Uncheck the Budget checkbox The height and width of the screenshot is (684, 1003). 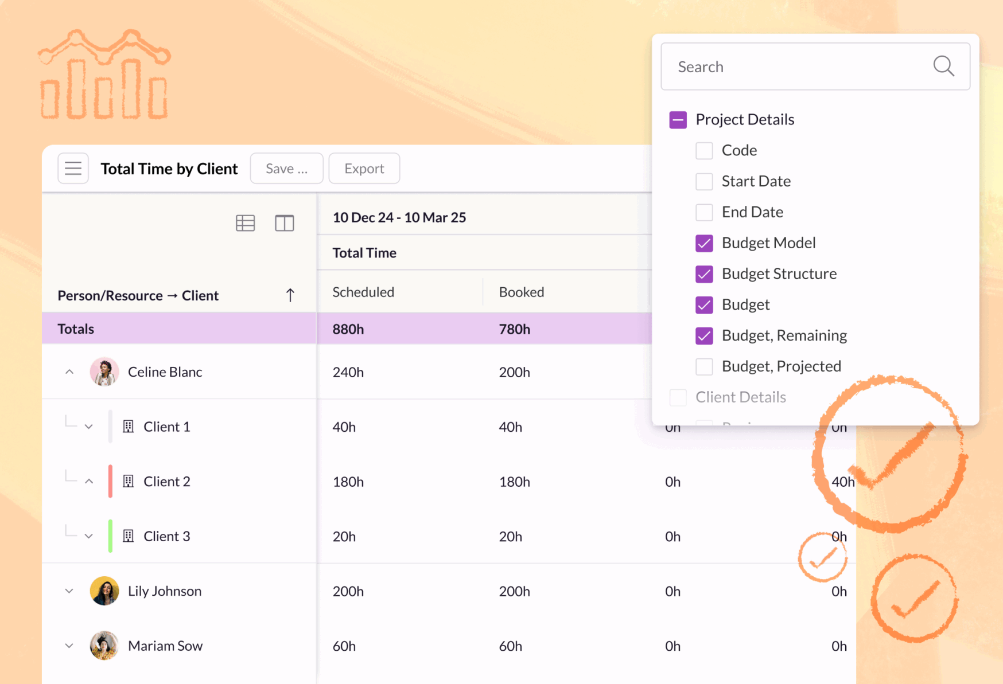point(704,305)
